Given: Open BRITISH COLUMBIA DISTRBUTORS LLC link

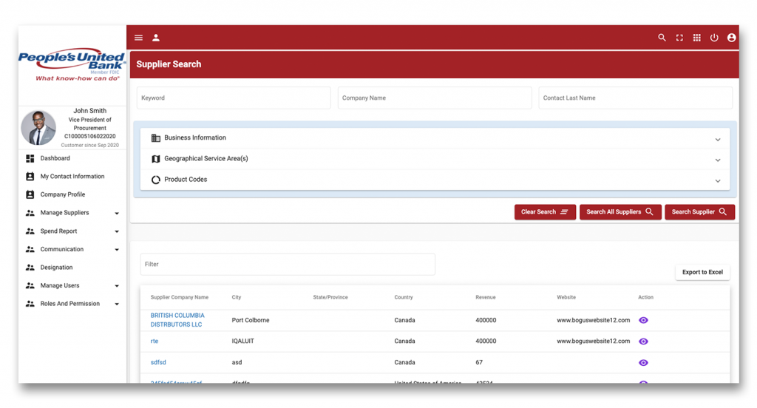Looking at the screenshot, I should tap(177, 320).
